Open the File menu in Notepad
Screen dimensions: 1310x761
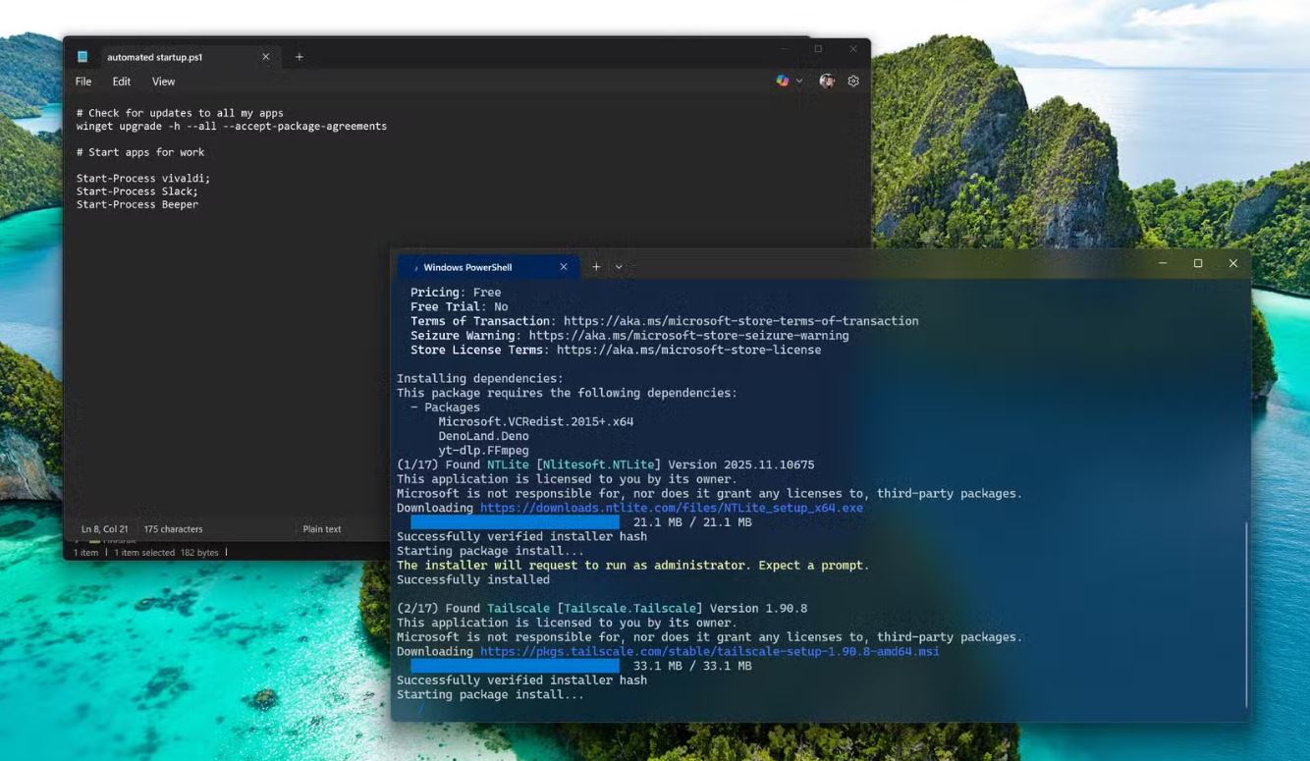[x=83, y=82]
